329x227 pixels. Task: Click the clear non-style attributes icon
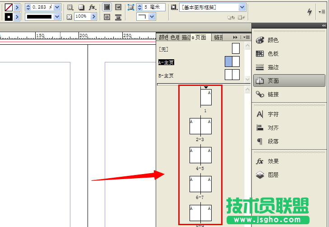click(x=241, y=18)
